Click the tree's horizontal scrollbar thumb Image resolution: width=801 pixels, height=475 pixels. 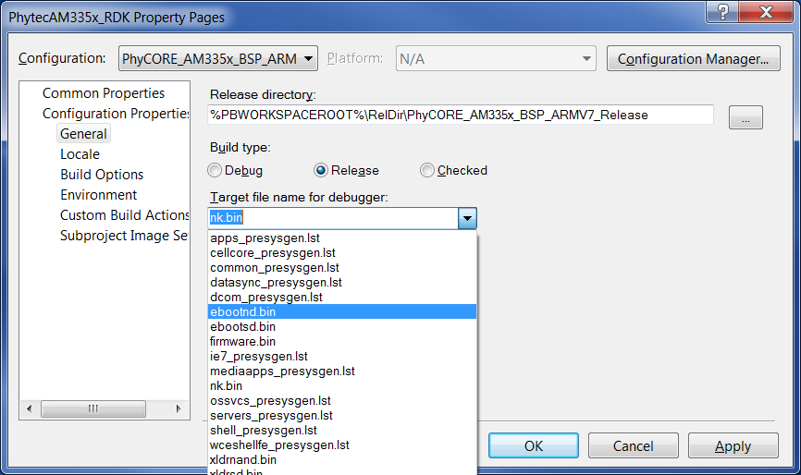tap(93, 408)
